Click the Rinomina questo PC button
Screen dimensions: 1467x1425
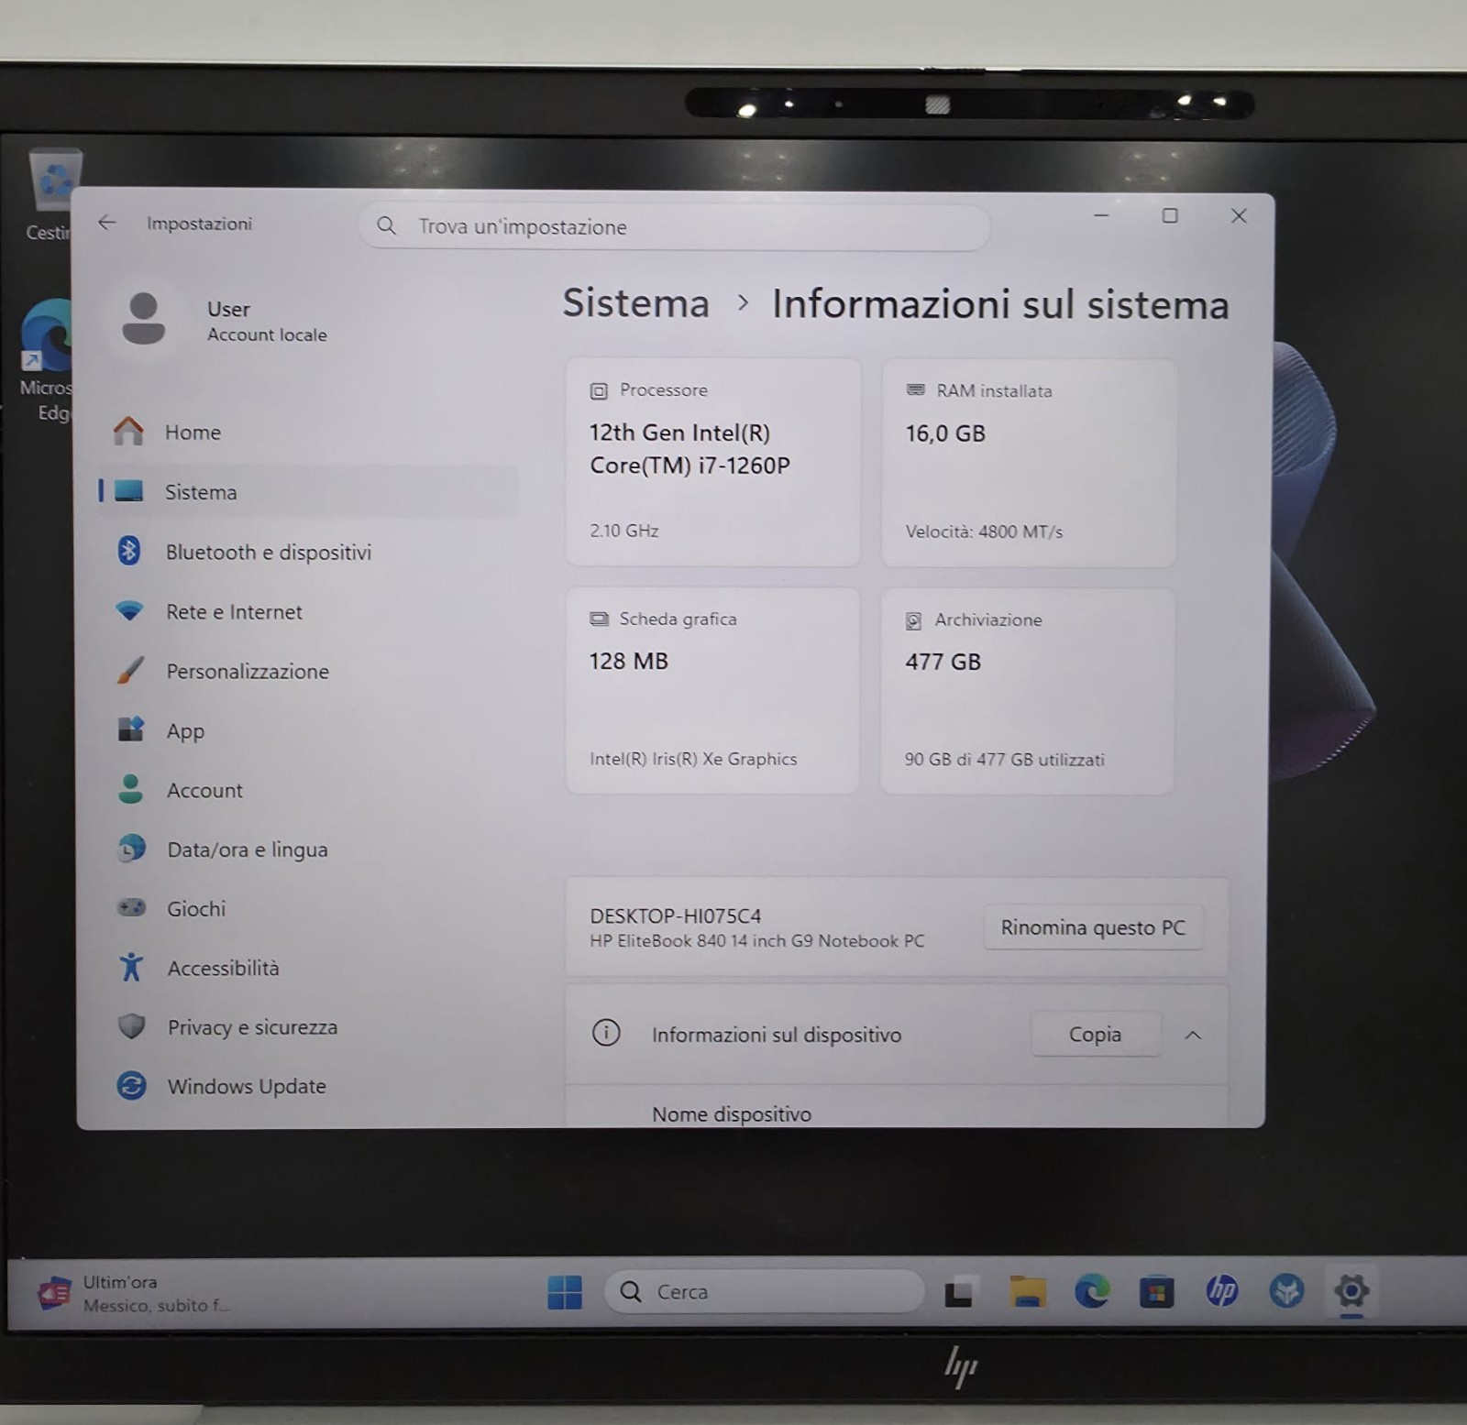[1093, 927]
